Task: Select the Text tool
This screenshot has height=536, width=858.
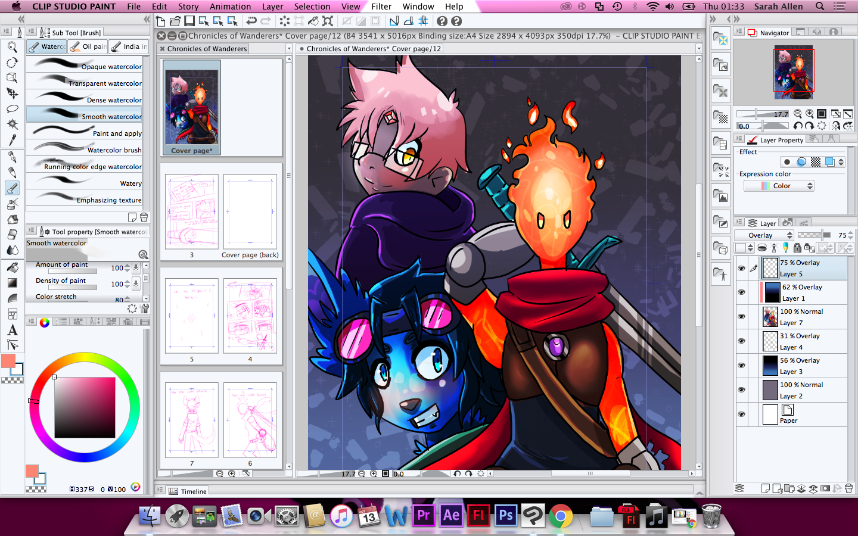Action: [12, 330]
